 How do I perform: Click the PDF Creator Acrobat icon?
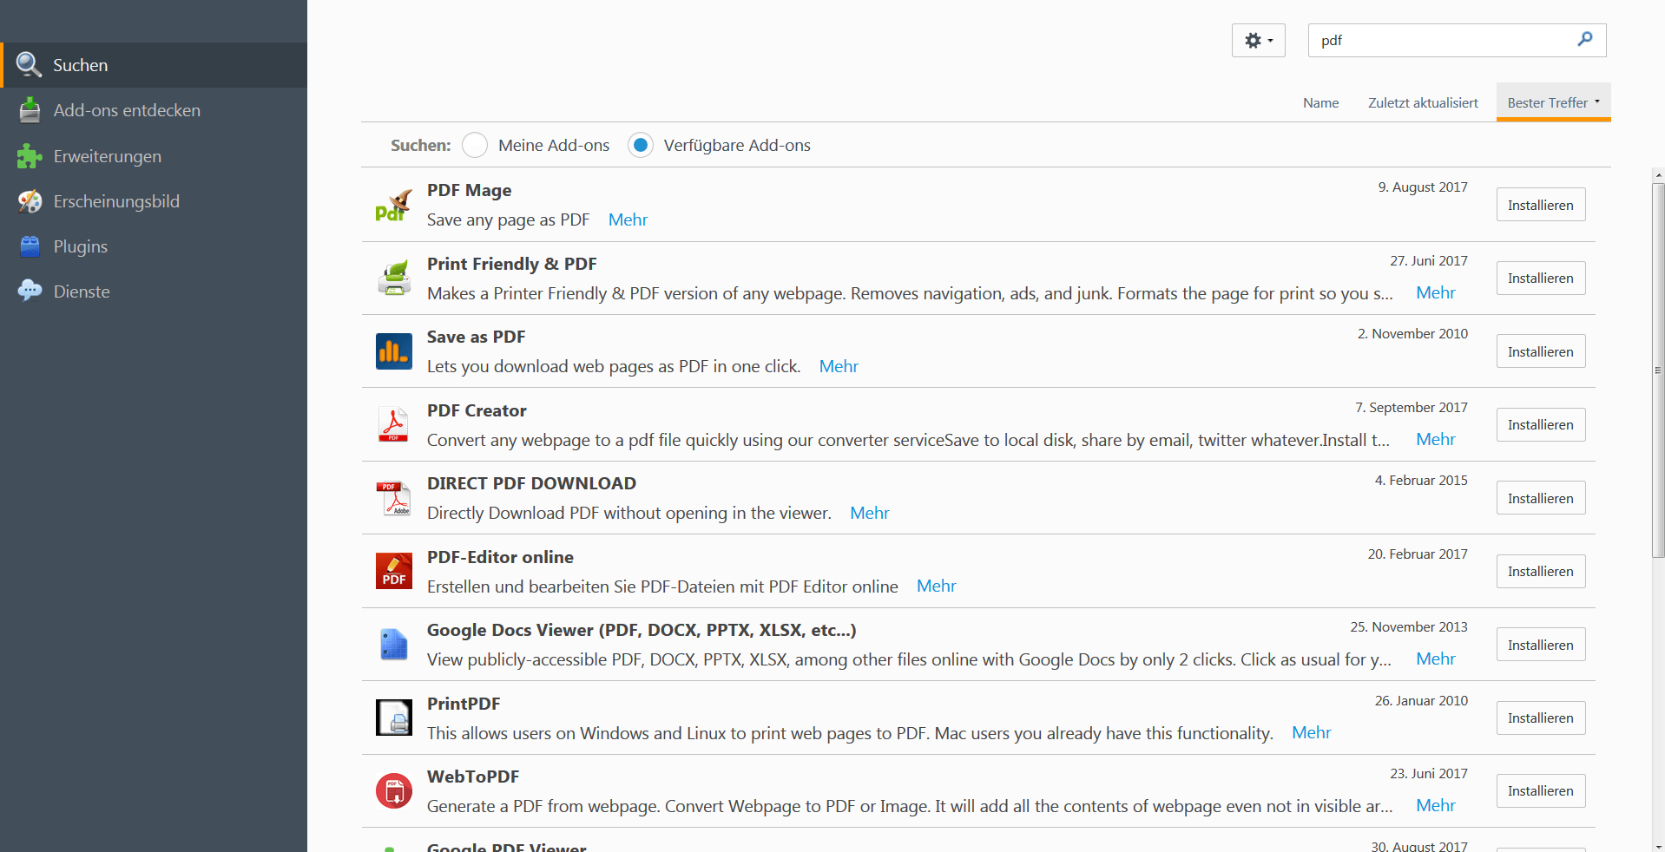click(394, 424)
